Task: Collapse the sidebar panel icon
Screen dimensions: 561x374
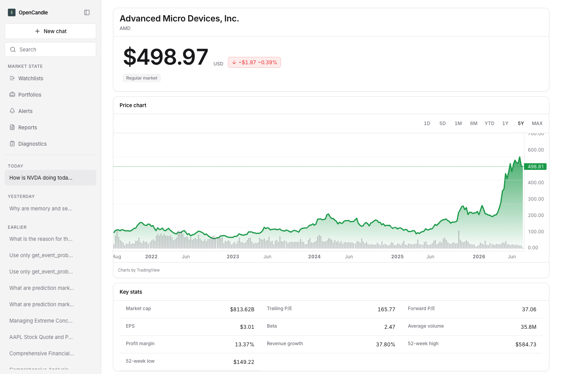Action: pyautogui.click(x=87, y=12)
